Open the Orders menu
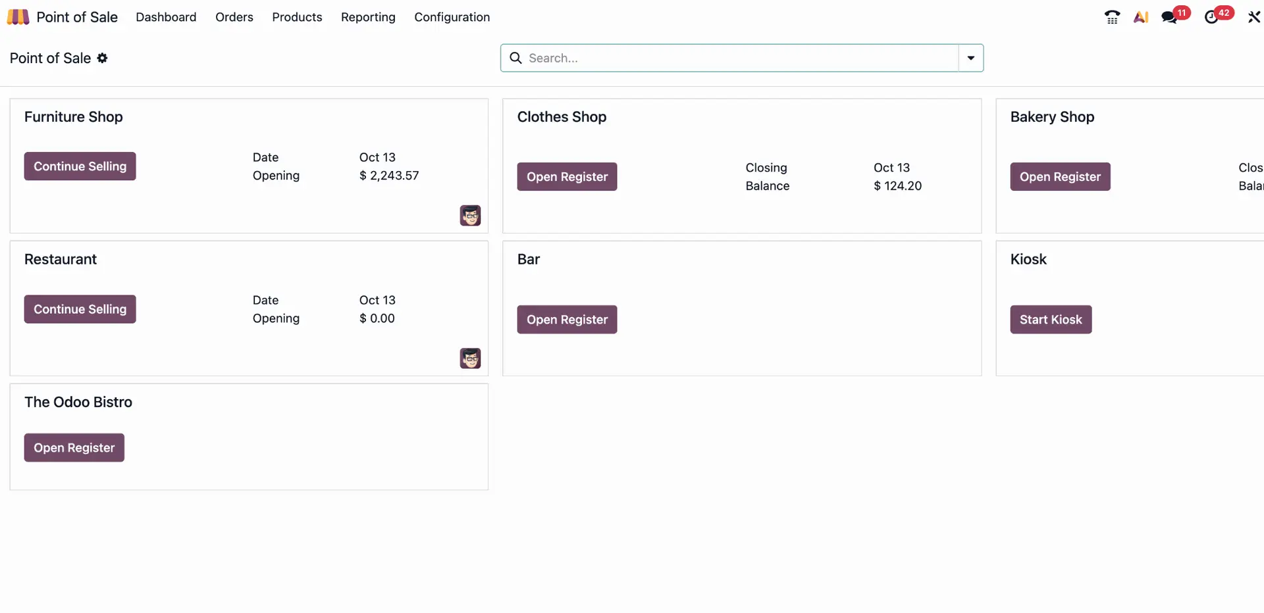This screenshot has height=613, width=1264. [x=234, y=17]
